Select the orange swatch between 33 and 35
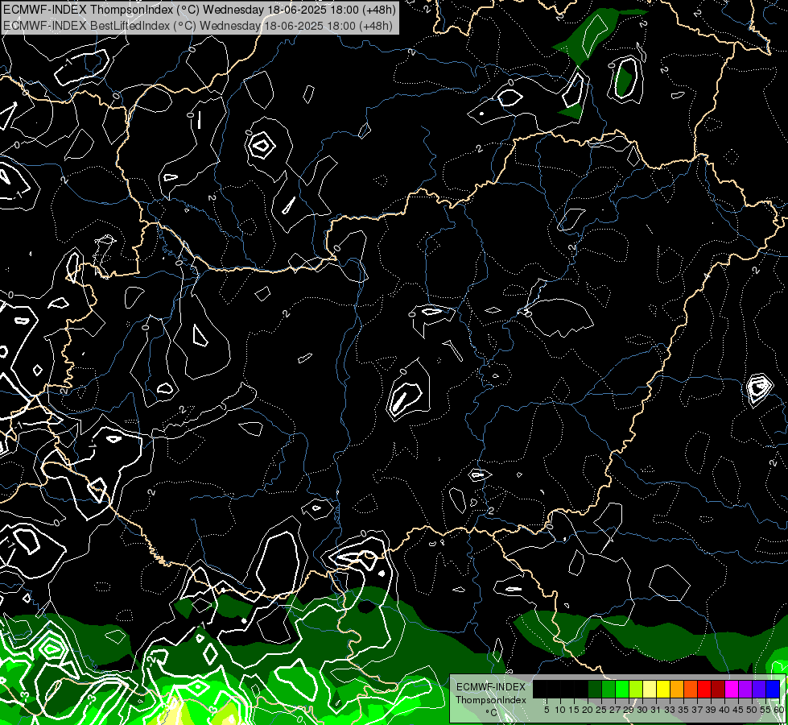The image size is (788, 725). (677, 689)
